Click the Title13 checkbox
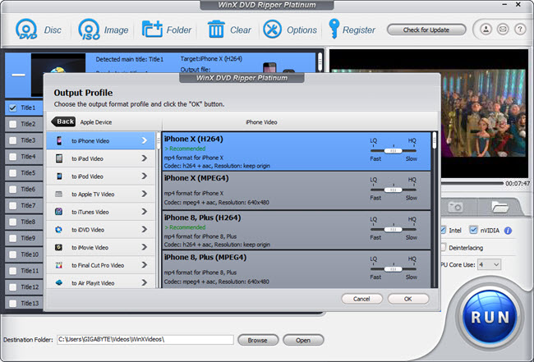This screenshot has width=534, height=362. tap(12, 303)
